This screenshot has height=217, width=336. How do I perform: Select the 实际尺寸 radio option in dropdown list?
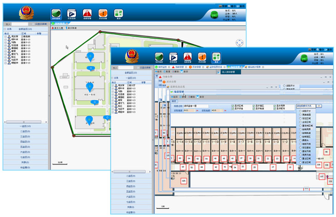click(x=301, y=111)
